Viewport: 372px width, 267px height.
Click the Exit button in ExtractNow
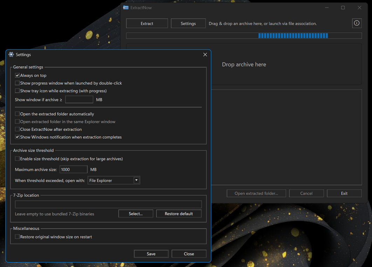coord(344,193)
